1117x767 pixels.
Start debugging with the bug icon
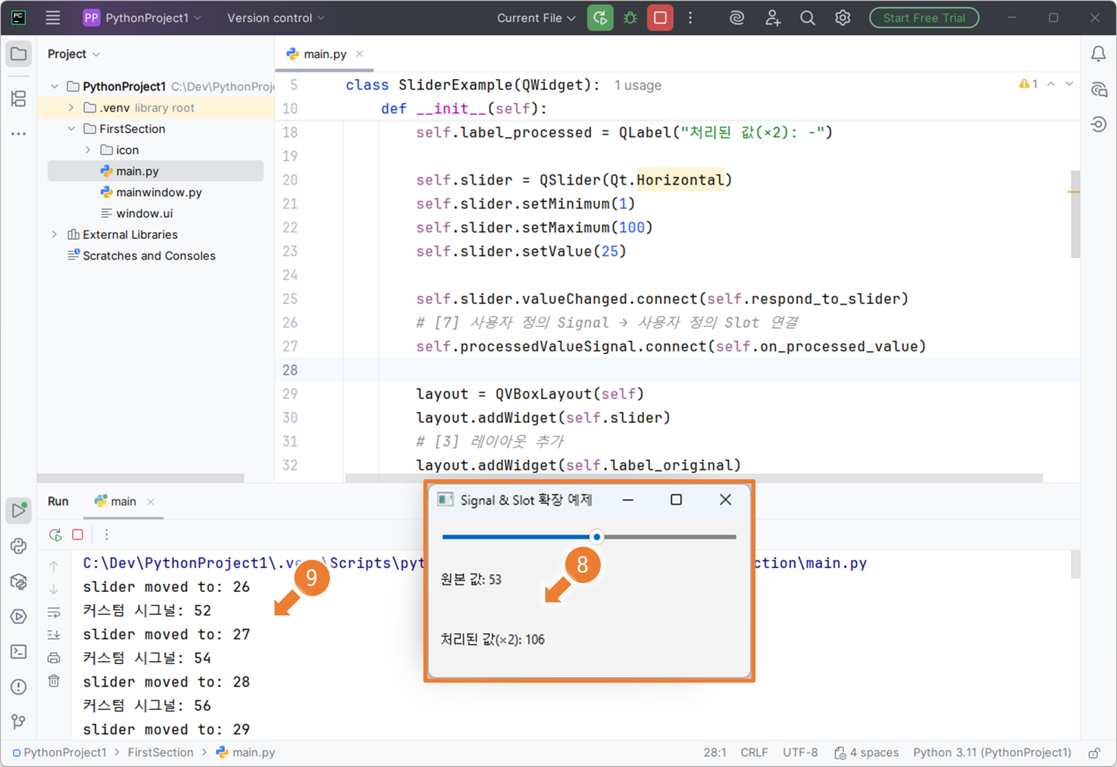630,18
